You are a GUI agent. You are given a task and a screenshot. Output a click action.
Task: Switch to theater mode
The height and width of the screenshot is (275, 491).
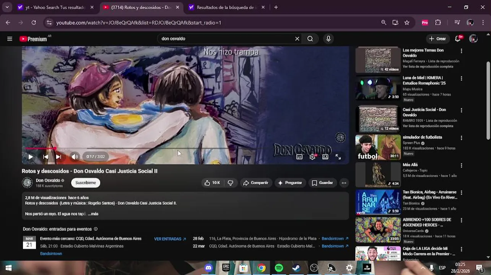[x=325, y=157]
